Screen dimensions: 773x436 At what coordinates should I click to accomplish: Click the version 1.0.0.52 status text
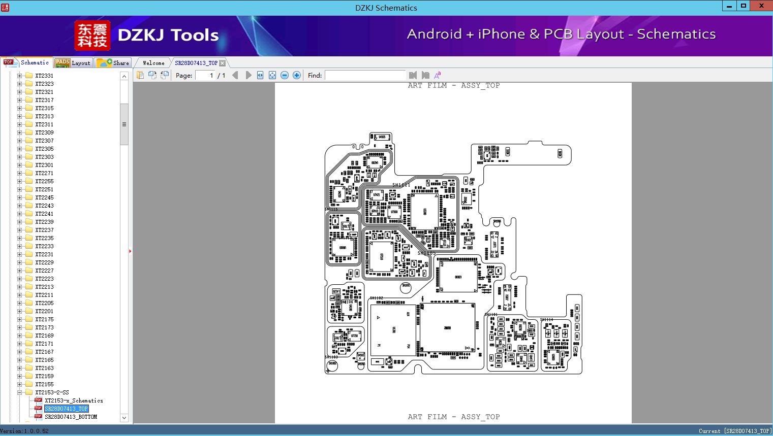click(24, 431)
